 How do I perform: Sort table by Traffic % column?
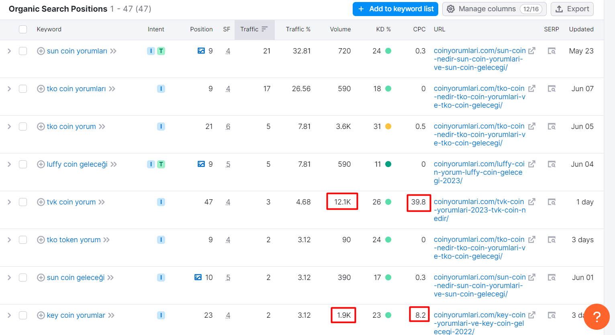pos(298,29)
